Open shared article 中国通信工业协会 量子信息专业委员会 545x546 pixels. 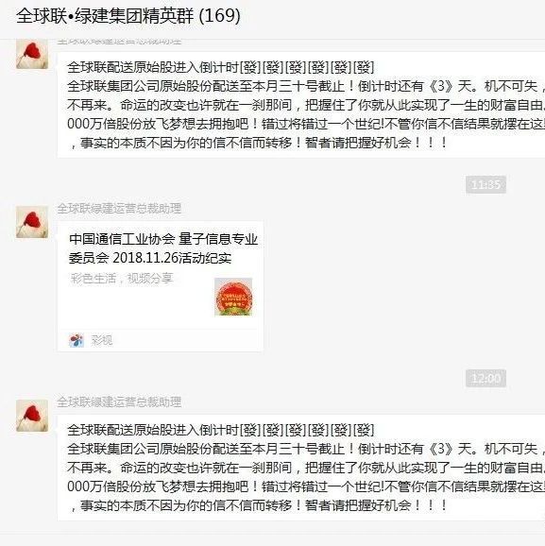[163, 248]
